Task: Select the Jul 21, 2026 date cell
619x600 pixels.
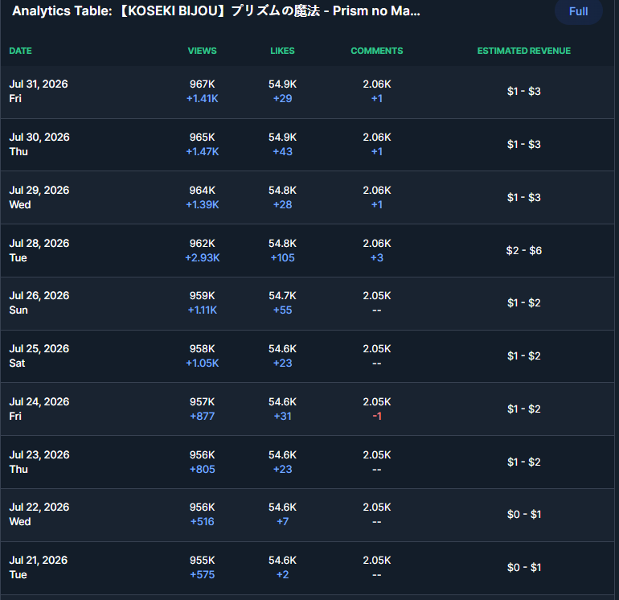Action: click(x=39, y=567)
